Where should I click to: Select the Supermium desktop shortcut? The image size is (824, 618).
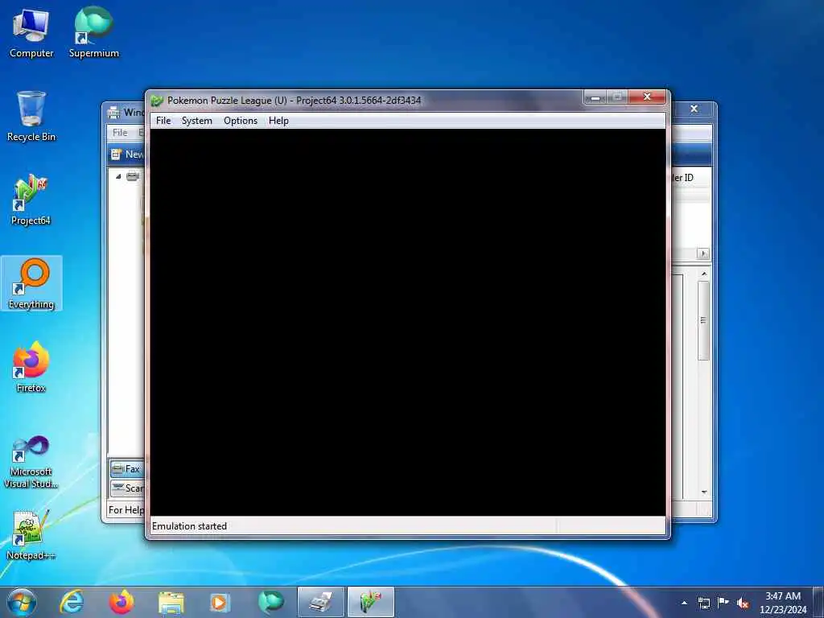click(93, 32)
